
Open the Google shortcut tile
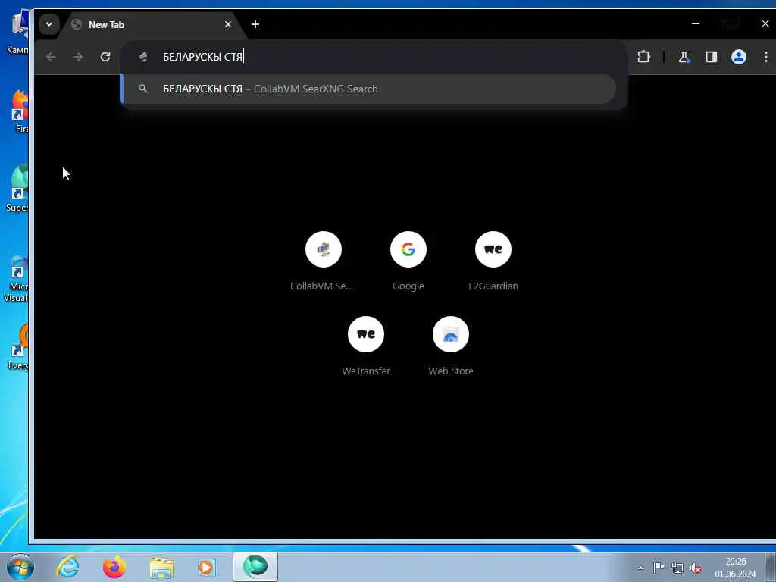click(408, 249)
